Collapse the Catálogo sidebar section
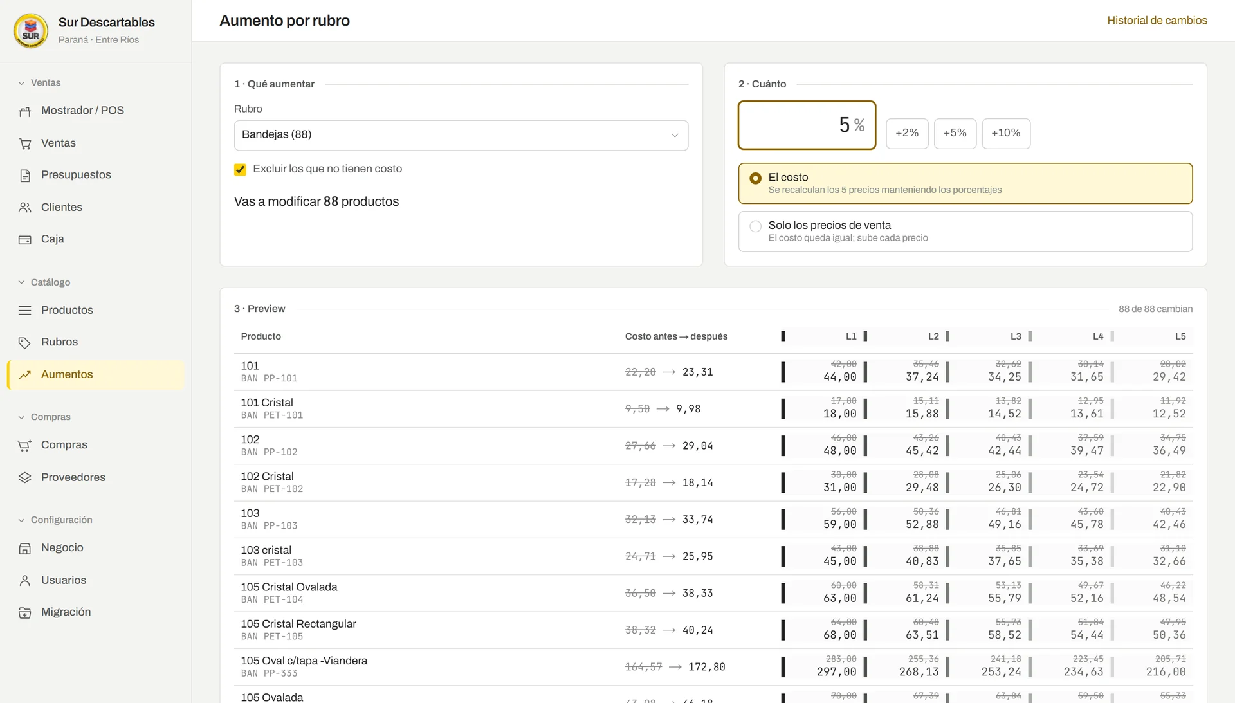This screenshot has width=1235, height=703. [44, 282]
